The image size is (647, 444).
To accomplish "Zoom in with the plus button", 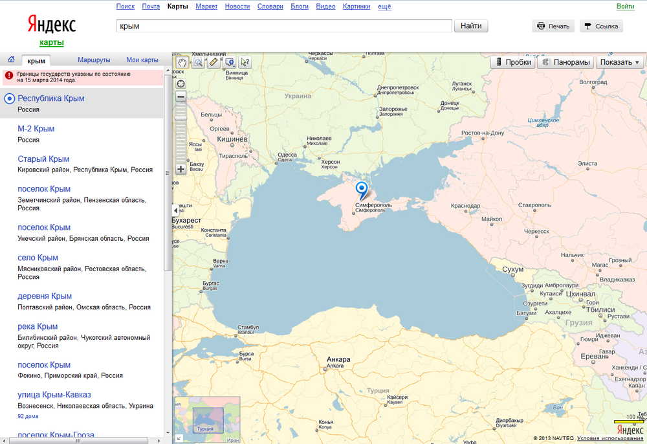I will [181, 169].
